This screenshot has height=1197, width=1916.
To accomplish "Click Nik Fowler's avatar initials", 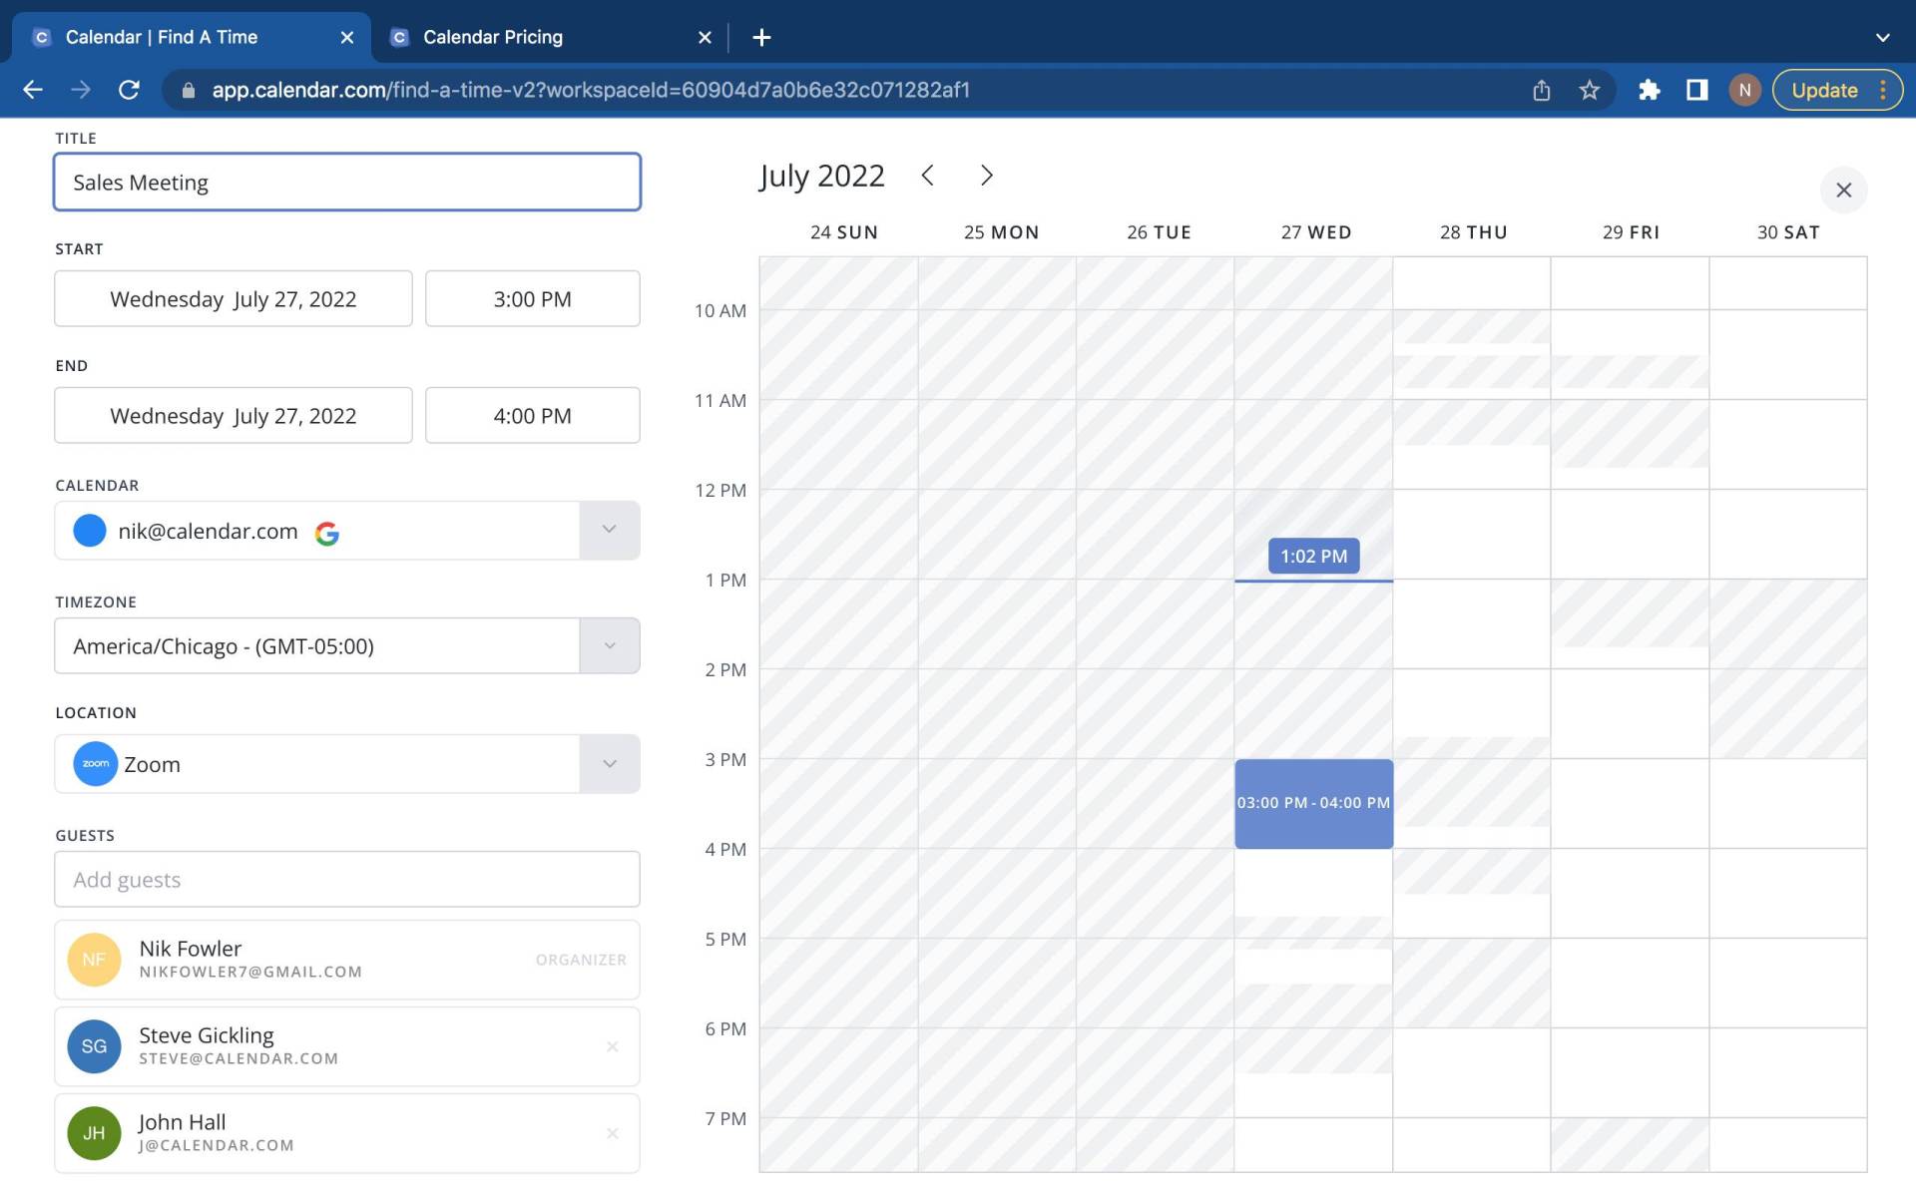I will point(94,959).
